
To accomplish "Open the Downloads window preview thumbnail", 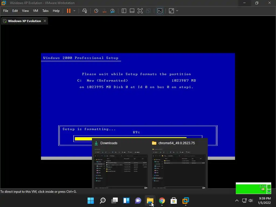I will click(x=121, y=168).
